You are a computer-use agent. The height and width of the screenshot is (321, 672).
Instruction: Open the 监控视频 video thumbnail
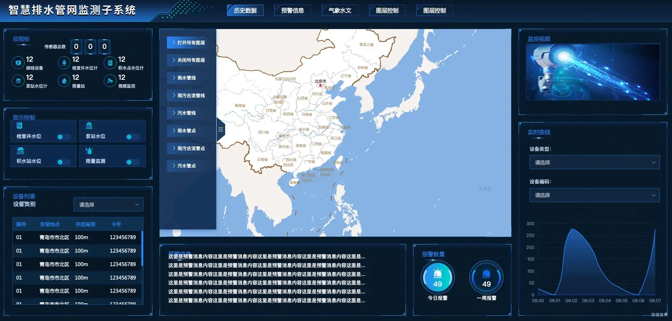[593, 72]
